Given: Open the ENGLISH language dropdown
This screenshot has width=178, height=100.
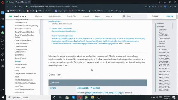Looking at the screenshot, I should coord(157,16).
